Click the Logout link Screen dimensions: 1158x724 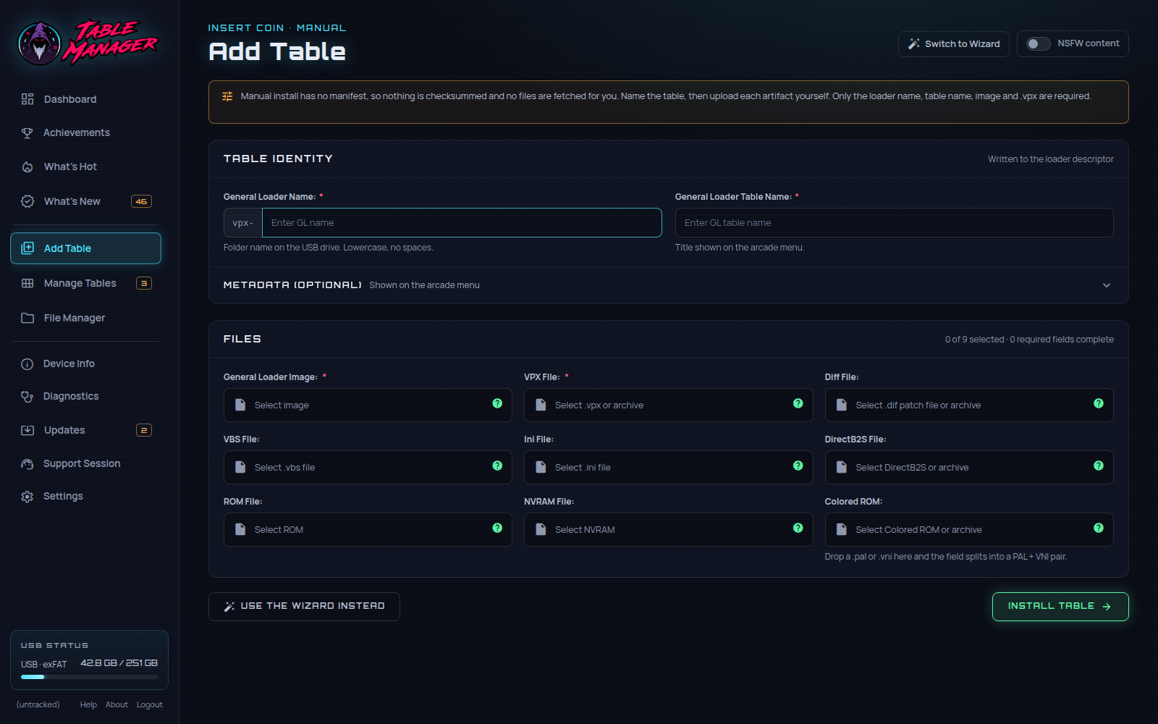click(150, 704)
